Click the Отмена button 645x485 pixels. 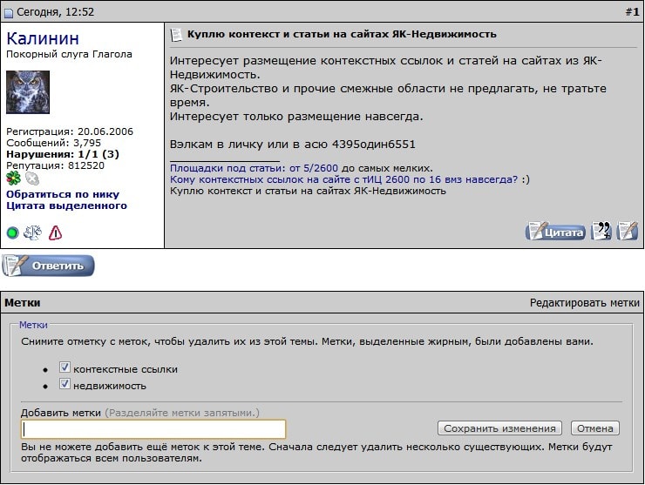tap(594, 428)
